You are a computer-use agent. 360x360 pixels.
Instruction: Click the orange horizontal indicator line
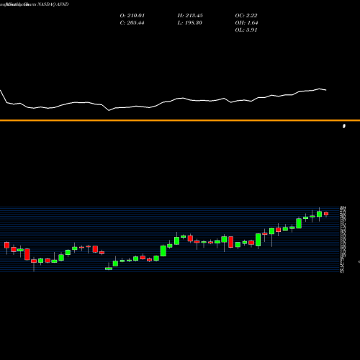(180, 120)
